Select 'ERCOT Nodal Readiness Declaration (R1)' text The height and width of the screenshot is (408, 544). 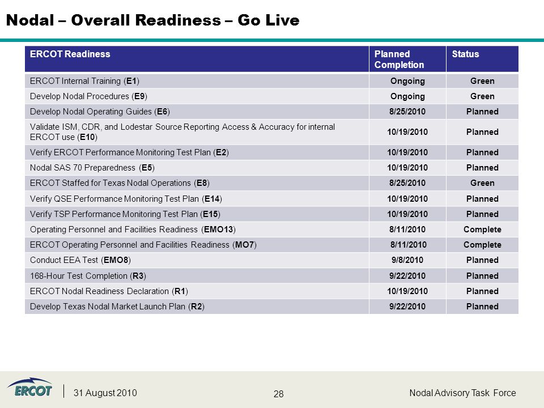coord(109,291)
